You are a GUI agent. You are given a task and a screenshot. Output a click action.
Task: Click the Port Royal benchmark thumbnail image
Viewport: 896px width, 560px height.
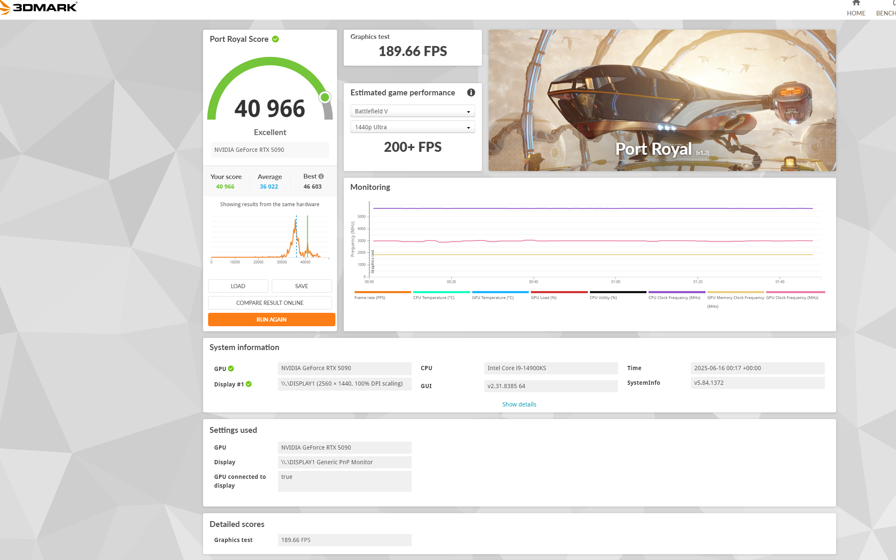click(x=662, y=100)
